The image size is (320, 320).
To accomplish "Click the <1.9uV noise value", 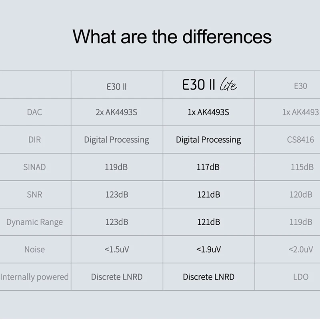I will (x=208, y=250).
